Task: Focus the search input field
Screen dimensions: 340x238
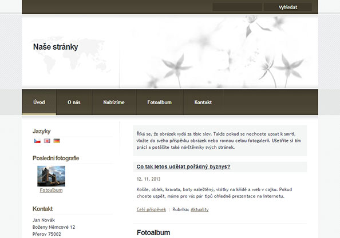Action: pyautogui.click(x=238, y=7)
